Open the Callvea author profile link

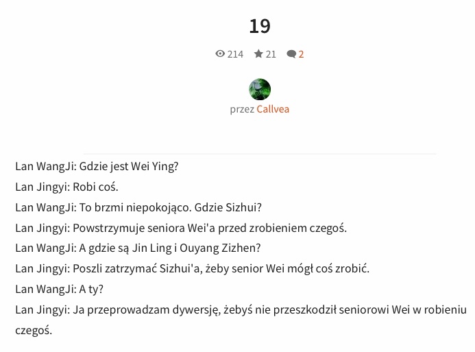(x=273, y=109)
